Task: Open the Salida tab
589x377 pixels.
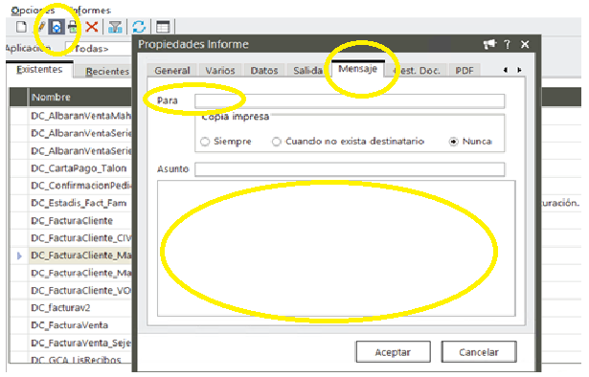Action: coord(307,70)
